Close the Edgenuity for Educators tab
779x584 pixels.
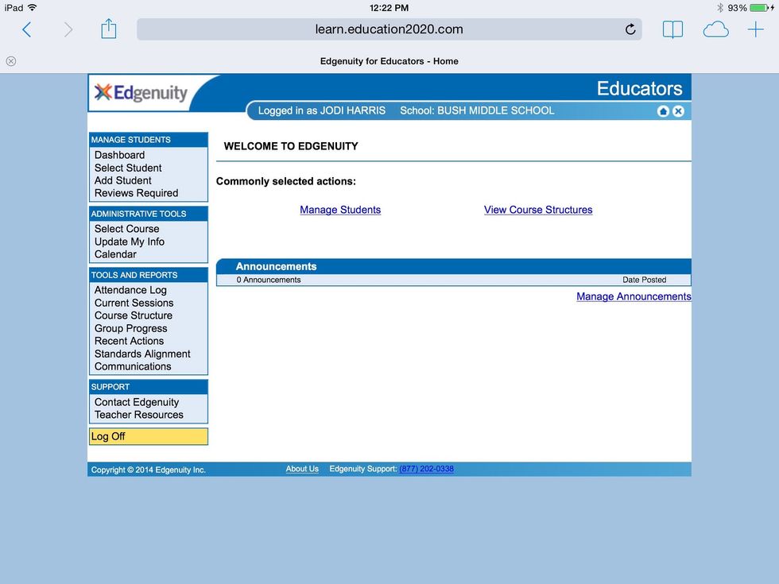click(x=11, y=61)
